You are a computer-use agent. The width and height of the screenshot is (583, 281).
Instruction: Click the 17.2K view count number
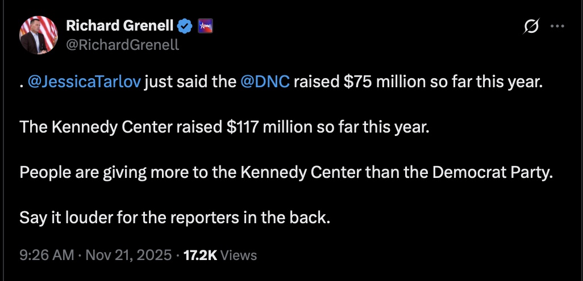(200, 255)
